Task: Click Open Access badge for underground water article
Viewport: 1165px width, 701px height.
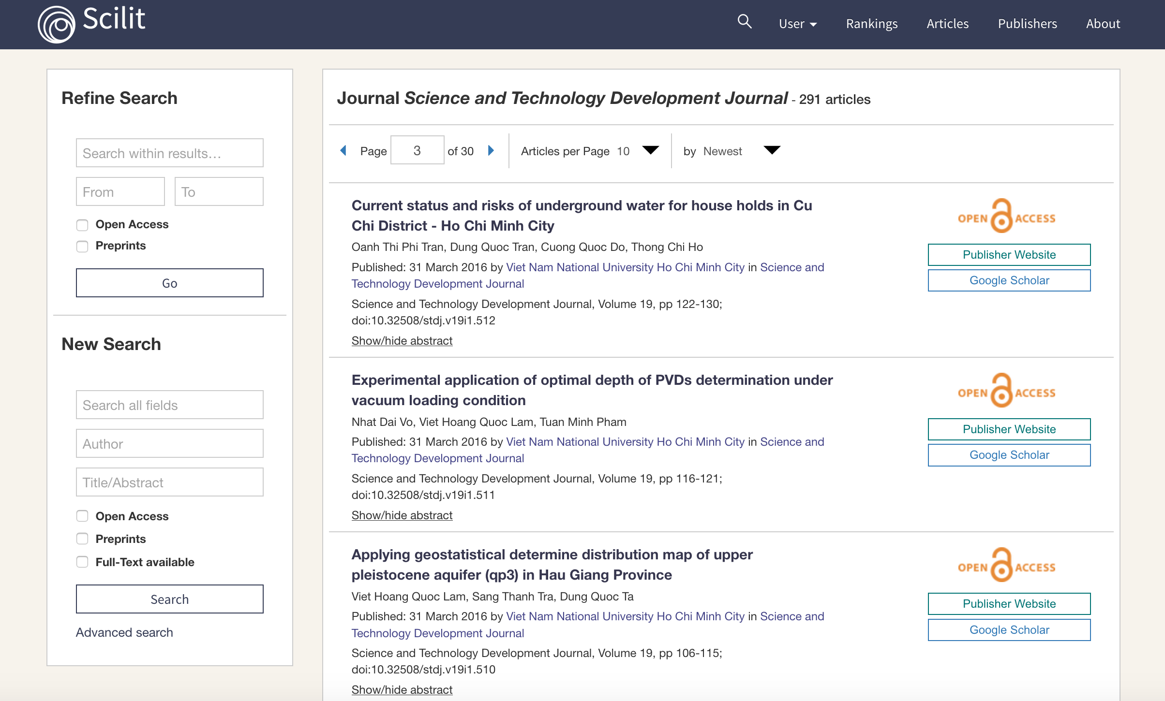Action: pos(1007,216)
